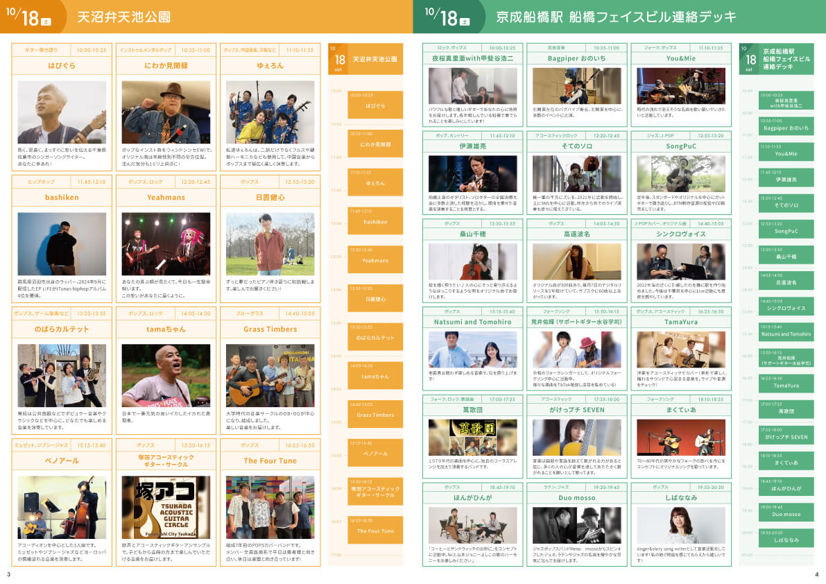Click the Bagpiper おのいち photo
This screenshot has width=826, height=584.
(576, 86)
